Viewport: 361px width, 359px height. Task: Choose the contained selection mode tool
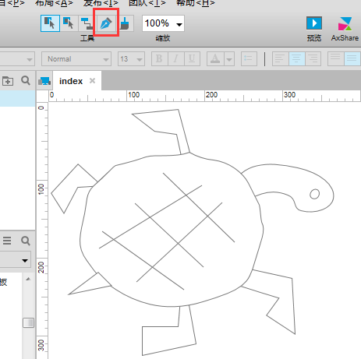tap(69, 23)
